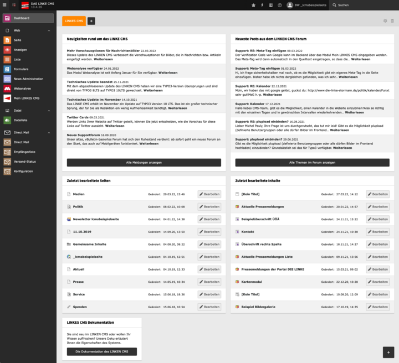Open the News Administration module icon
399x363 pixels.
point(7,79)
